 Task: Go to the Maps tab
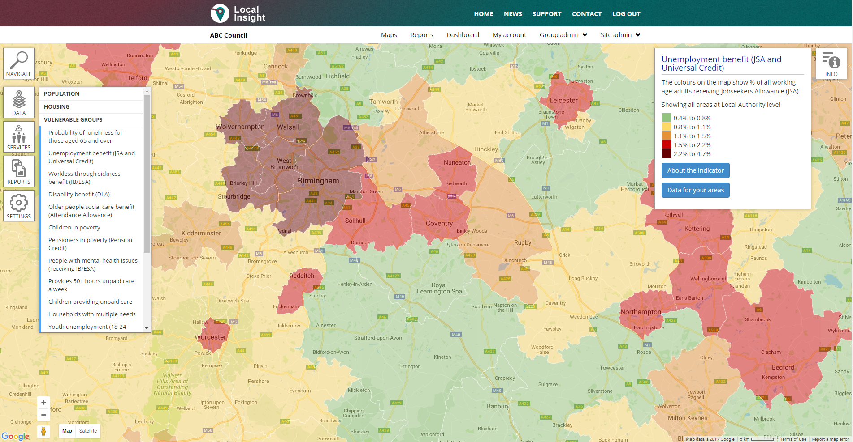coord(389,35)
